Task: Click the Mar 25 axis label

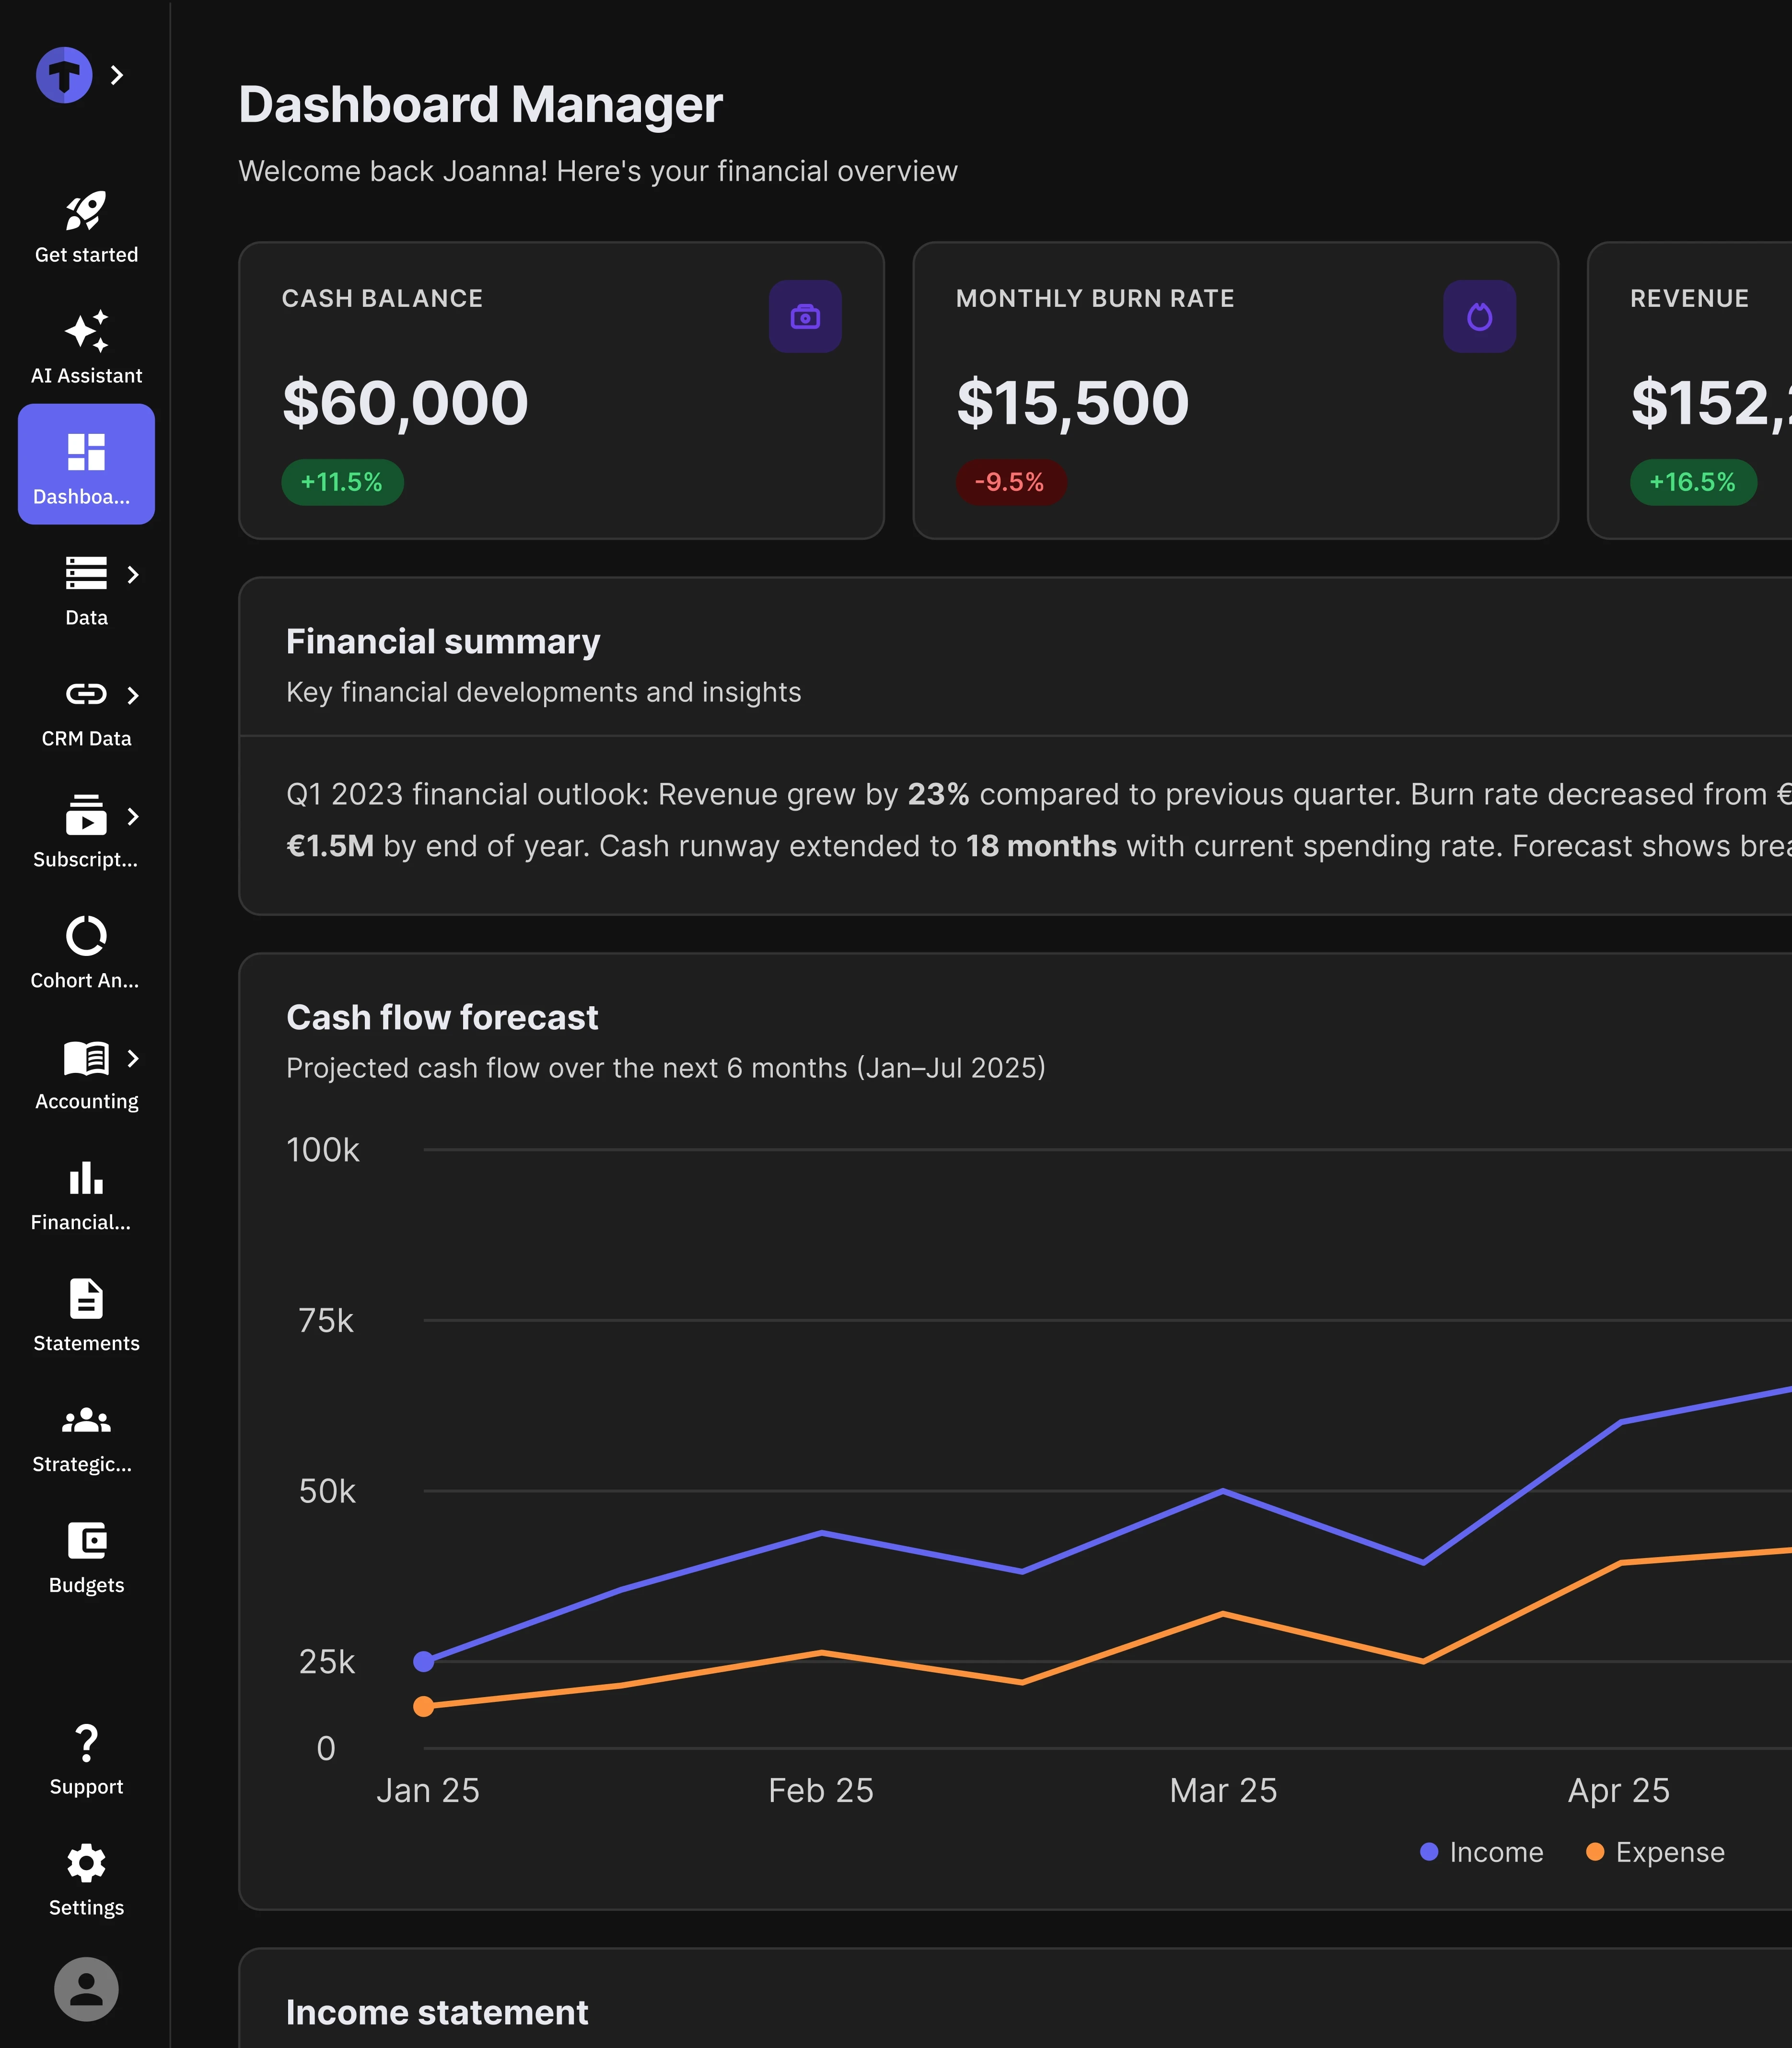Action: pyautogui.click(x=1223, y=1790)
